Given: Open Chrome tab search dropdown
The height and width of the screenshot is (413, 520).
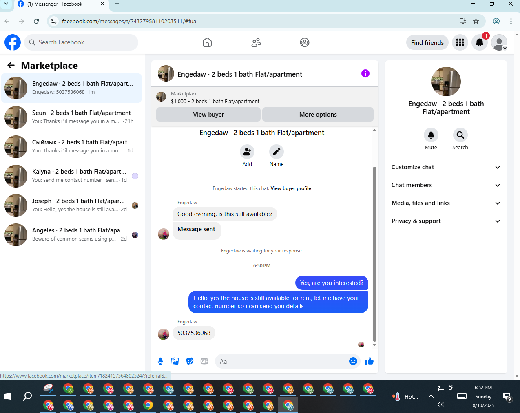Looking at the screenshot, I should click(6, 4).
